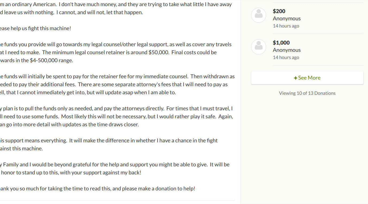Click the green plus icon in See More
Screen dimensions: 368x204
point(296,78)
